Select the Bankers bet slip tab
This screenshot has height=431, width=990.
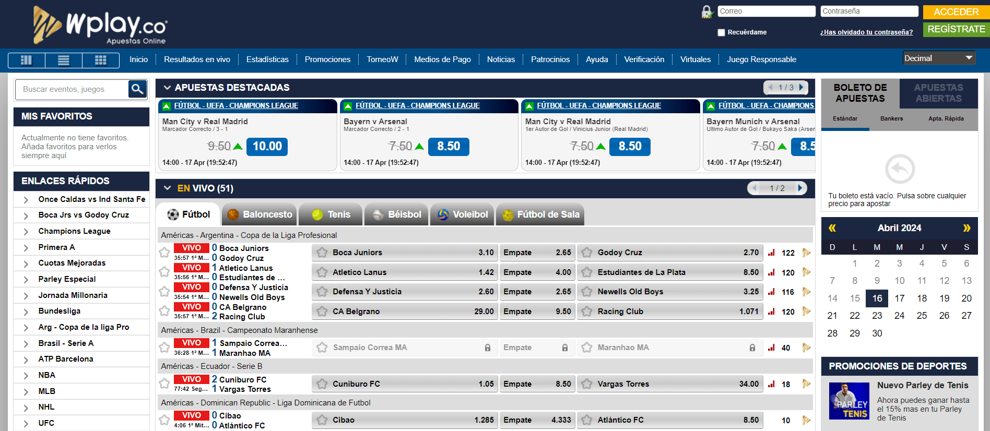coord(891,119)
